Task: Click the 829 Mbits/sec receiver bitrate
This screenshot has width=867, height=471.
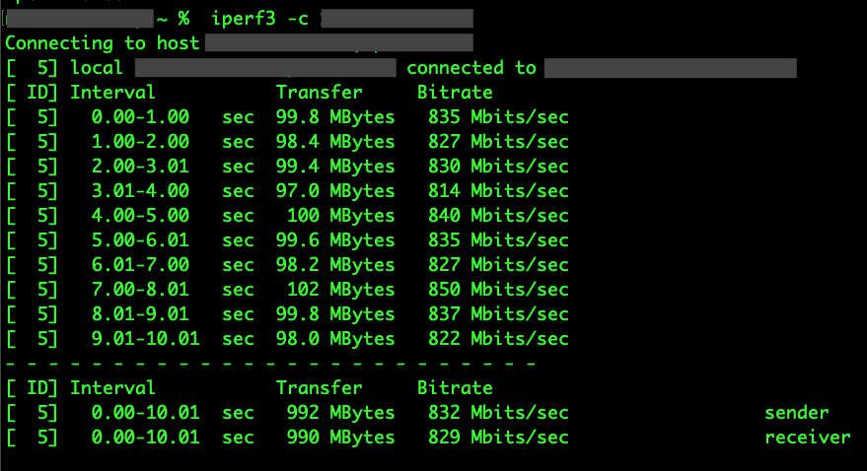Action: (x=498, y=437)
